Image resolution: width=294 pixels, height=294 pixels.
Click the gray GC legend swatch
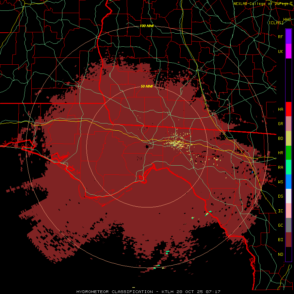(288, 225)
